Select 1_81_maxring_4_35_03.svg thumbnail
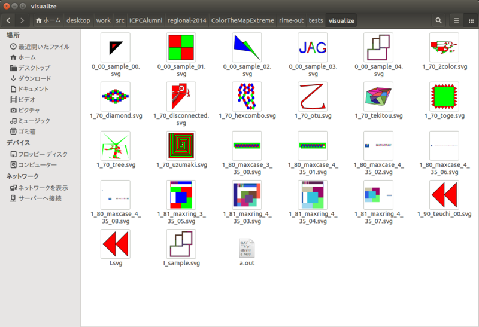Image resolution: width=479 pixels, height=327 pixels. [x=247, y=195]
